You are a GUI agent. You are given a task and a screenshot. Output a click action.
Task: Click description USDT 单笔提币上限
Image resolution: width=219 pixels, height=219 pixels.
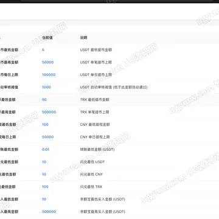[96, 62]
